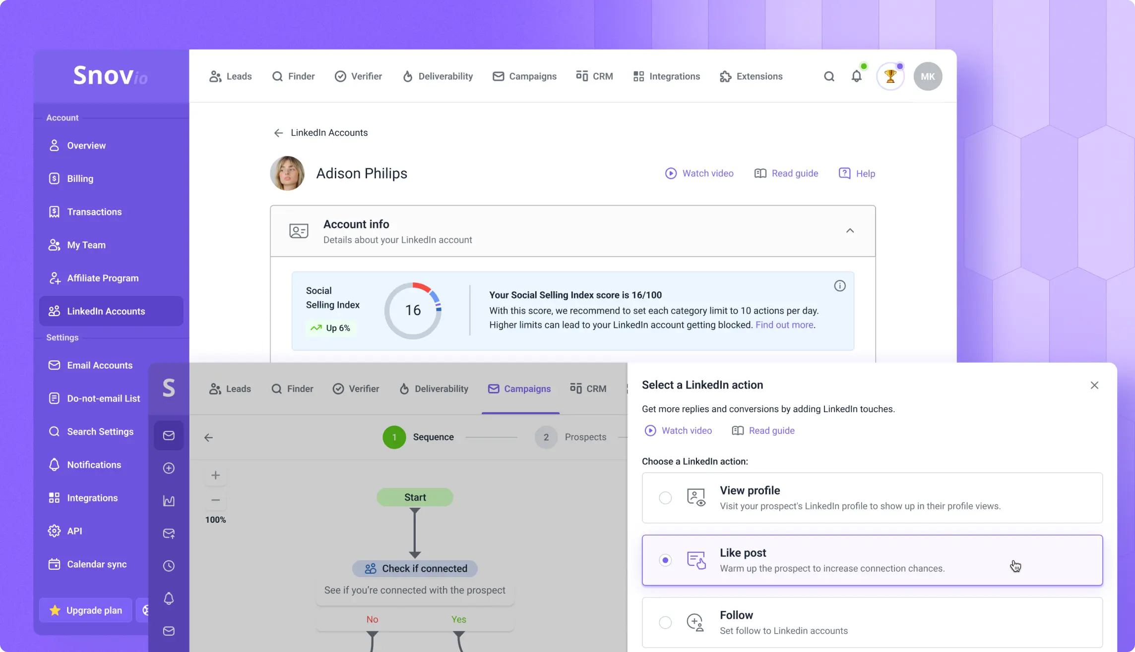
Task: Click the envelope icon in campaign side rail
Action: (x=169, y=435)
